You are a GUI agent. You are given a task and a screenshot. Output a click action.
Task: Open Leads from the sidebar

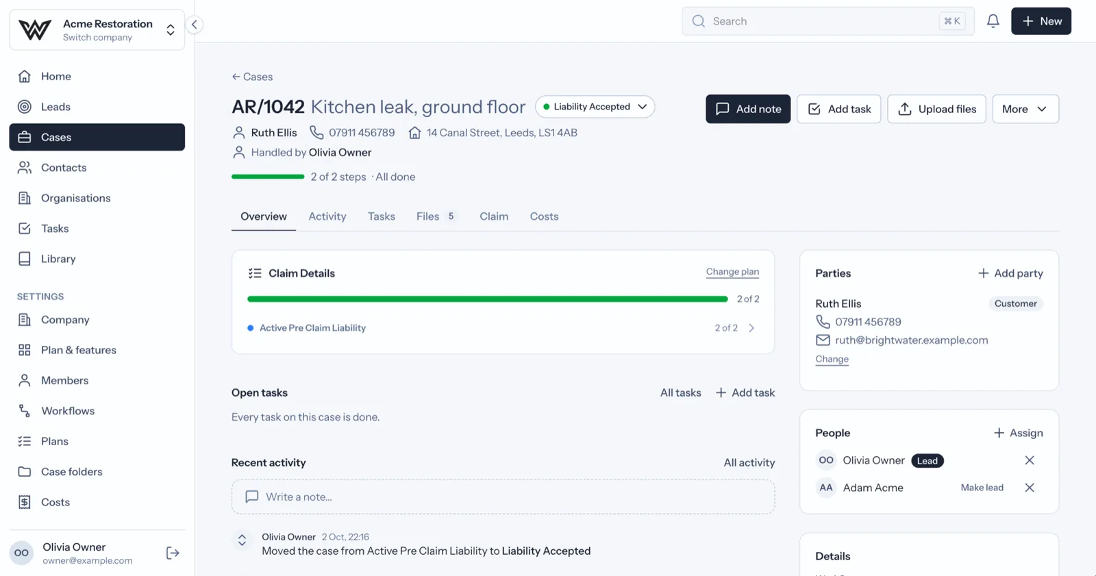(x=97, y=107)
